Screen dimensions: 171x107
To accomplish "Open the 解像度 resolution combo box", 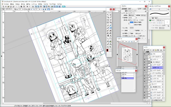I will (144, 15).
